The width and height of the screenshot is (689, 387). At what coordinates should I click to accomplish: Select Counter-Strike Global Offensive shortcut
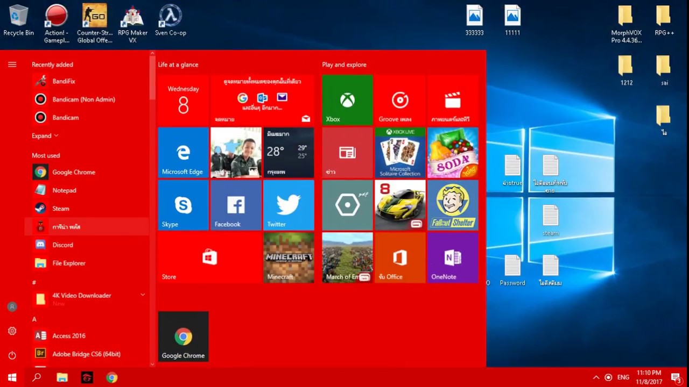(95, 23)
